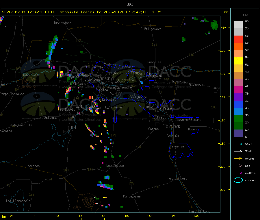The image size is (260, 220).
Task: Click the A_Villanueva location label
Action: [x=151, y=29]
